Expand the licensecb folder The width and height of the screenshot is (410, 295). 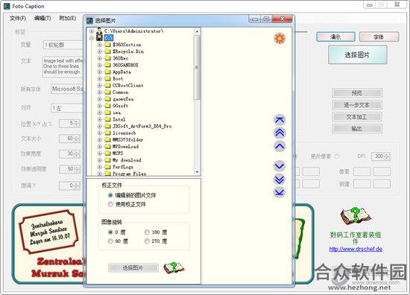100,133
